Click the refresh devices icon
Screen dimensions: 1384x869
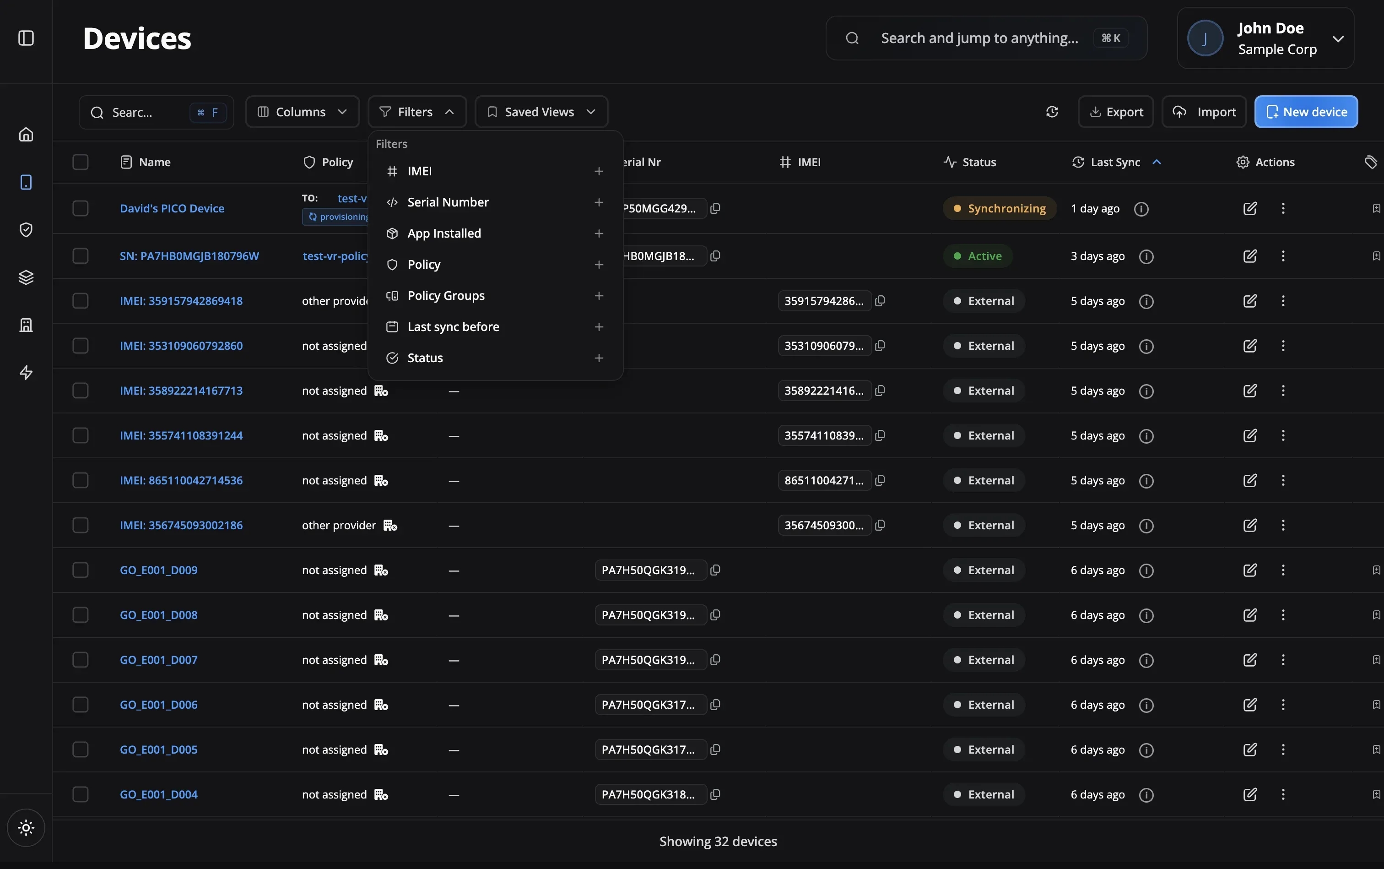pyautogui.click(x=1052, y=112)
